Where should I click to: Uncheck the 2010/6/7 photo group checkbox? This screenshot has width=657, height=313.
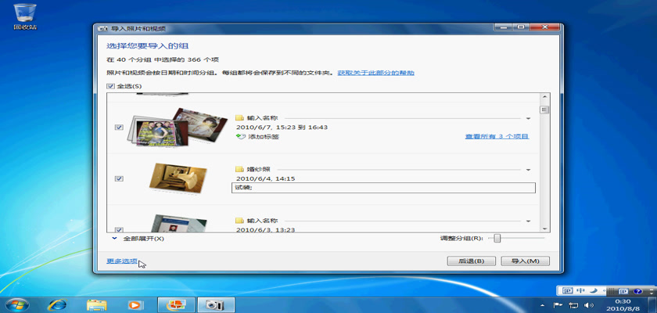tap(119, 127)
